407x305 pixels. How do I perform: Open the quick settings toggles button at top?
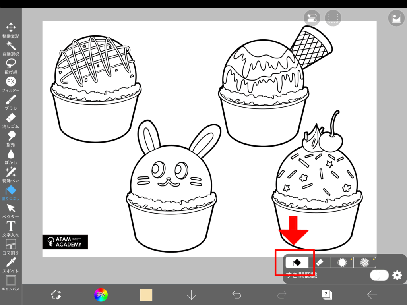pos(312,18)
